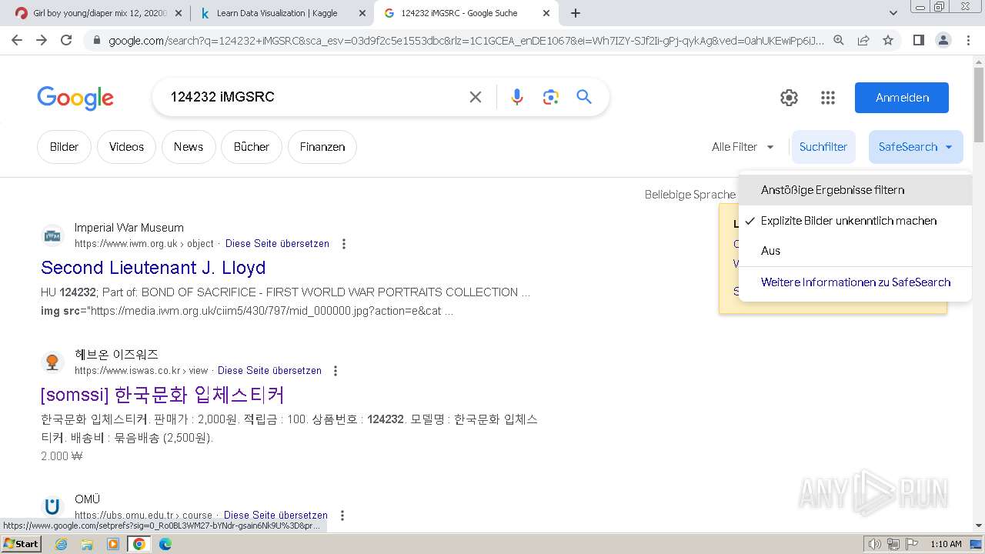The image size is (985, 554).
Task: Share this page from address bar
Action: (863, 40)
